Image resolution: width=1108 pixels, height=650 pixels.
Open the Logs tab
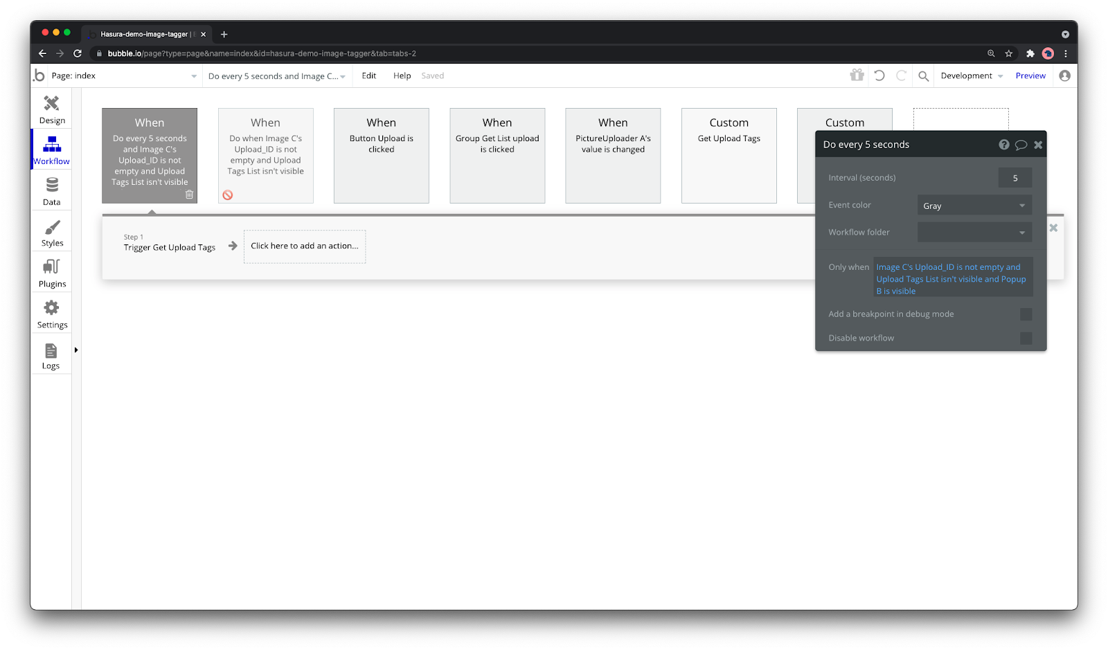coord(52,356)
